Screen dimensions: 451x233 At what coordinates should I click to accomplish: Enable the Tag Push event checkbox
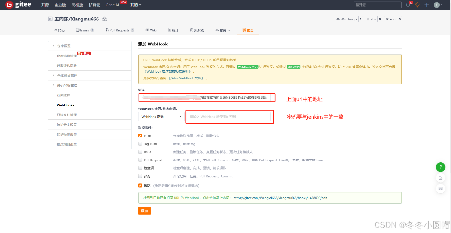coord(140,144)
